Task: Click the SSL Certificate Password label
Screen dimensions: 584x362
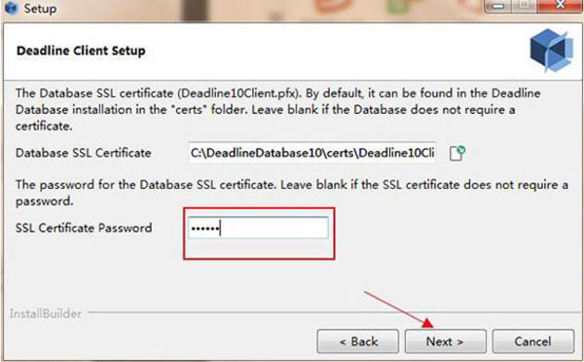Action: [84, 228]
